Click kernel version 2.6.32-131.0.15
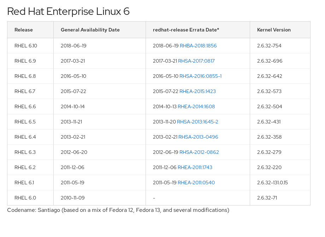325x237 pixels. [x=272, y=183]
